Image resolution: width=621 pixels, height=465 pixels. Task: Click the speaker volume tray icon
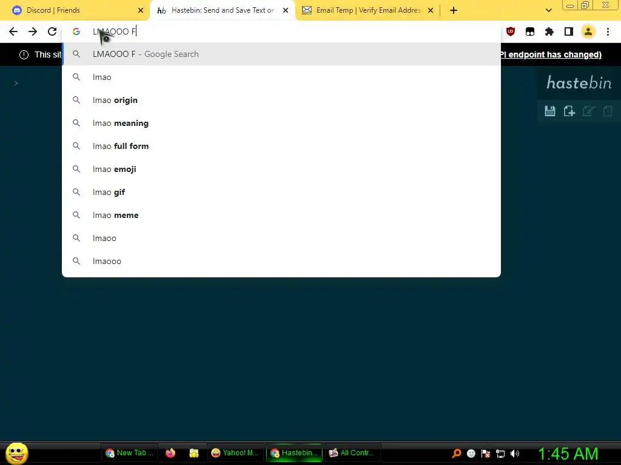(x=515, y=453)
